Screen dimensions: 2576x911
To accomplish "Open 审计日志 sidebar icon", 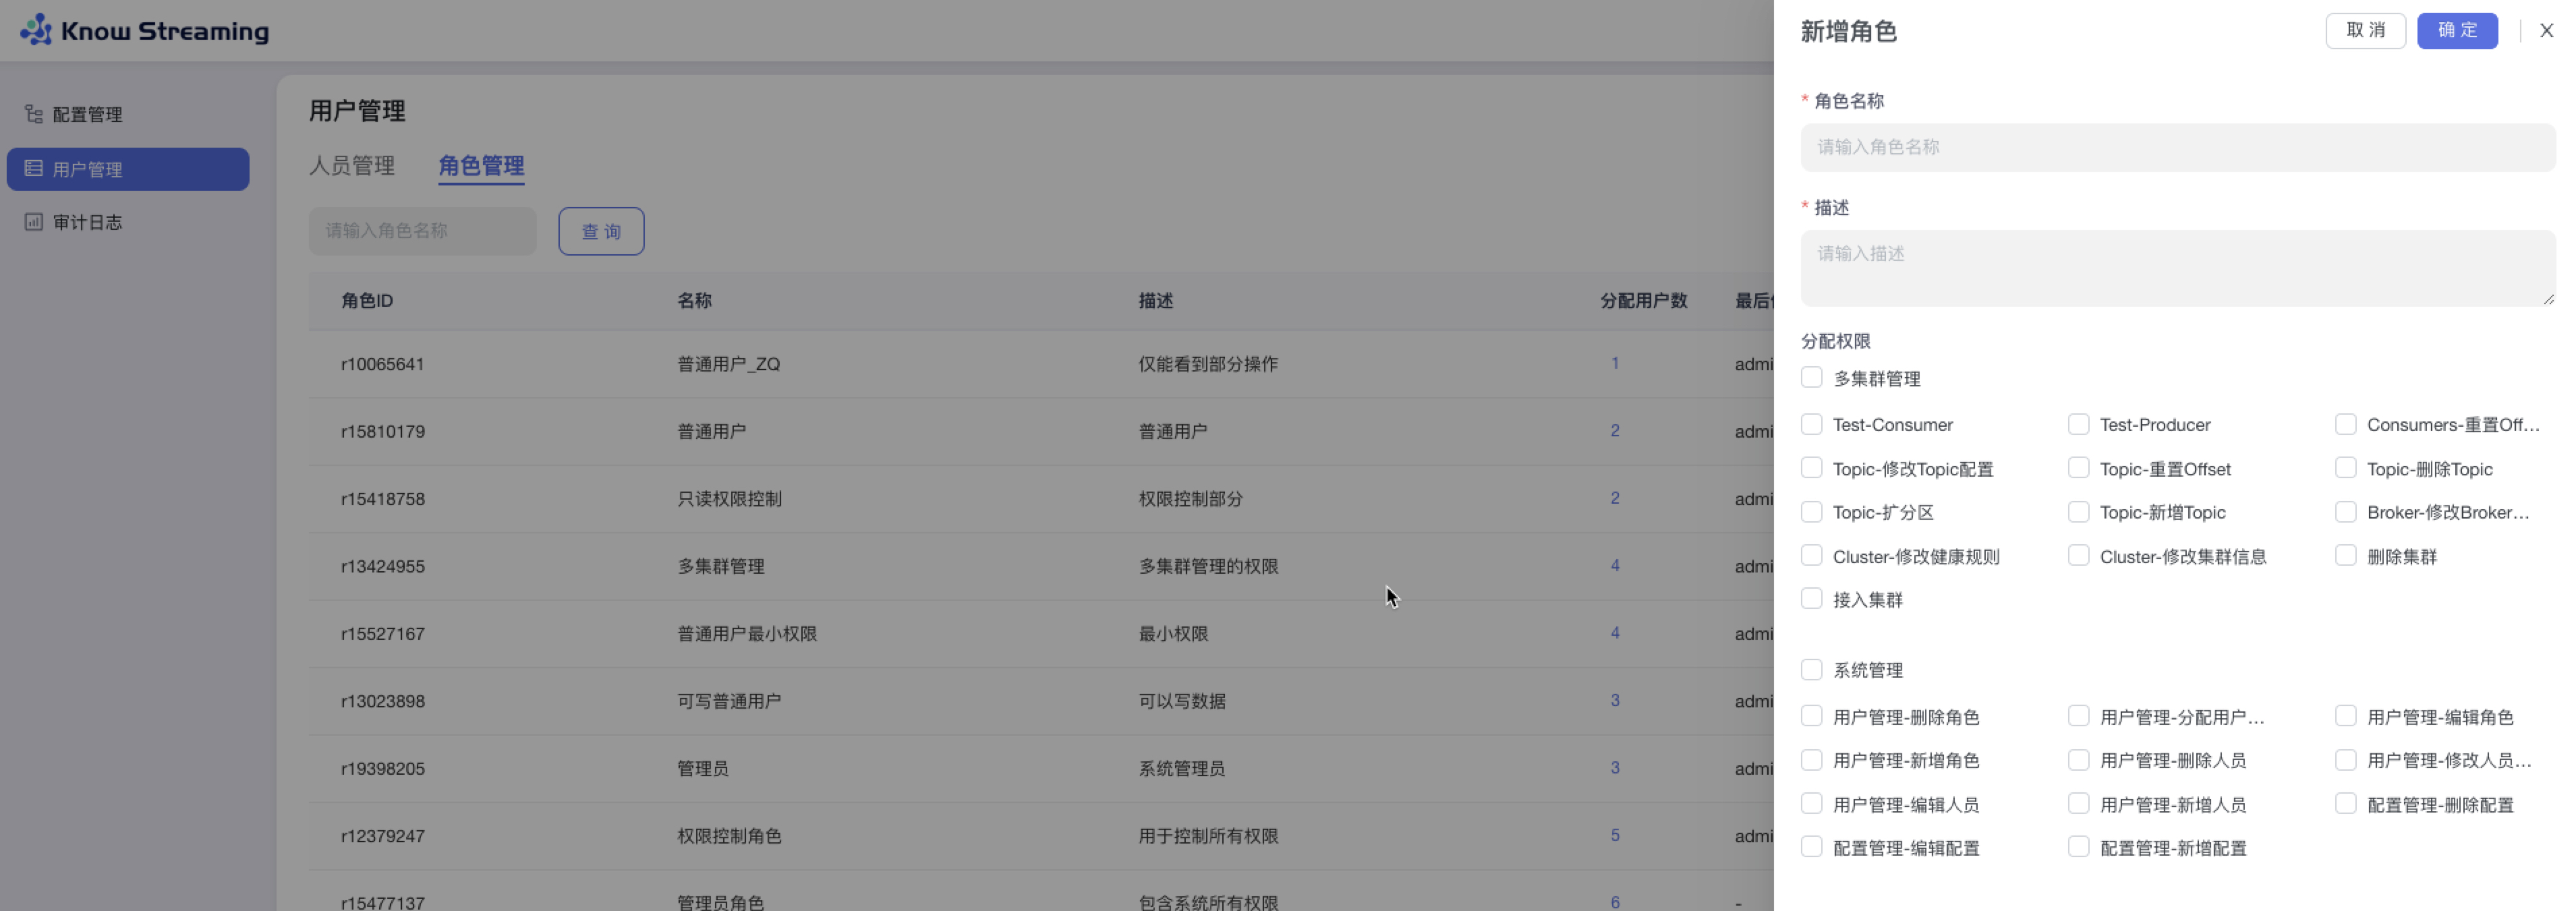I will (x=34, y=222).
